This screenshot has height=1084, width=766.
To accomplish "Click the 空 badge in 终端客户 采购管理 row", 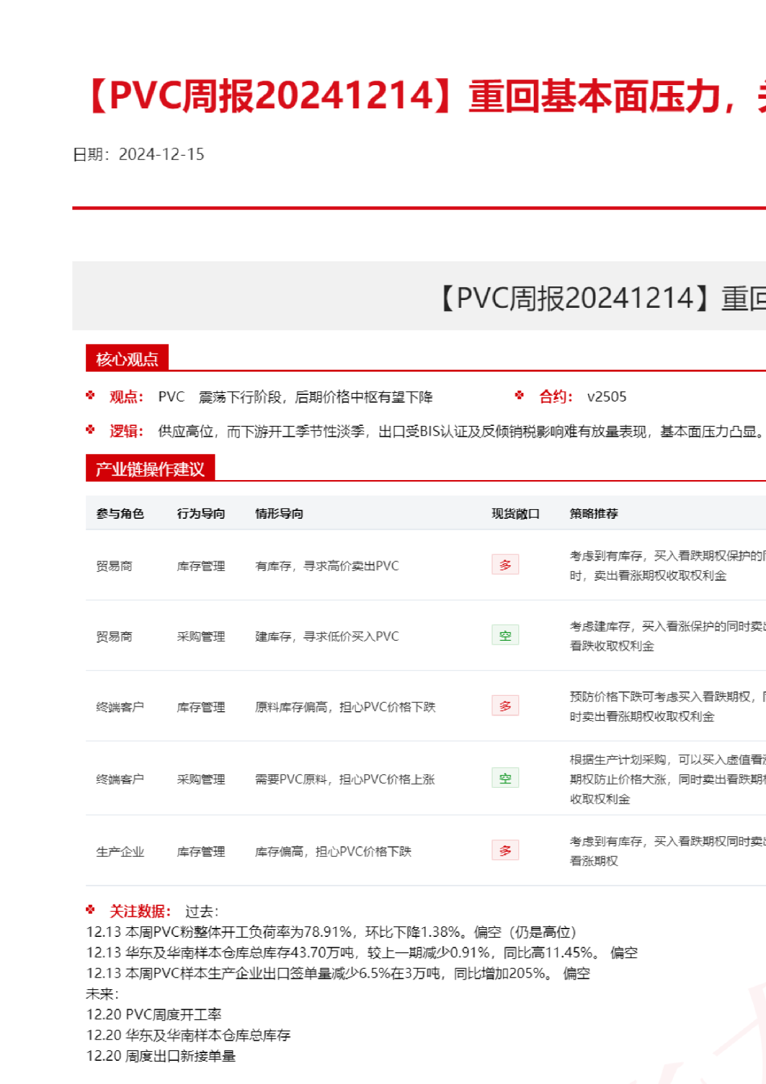I will (x=505, y=778).
